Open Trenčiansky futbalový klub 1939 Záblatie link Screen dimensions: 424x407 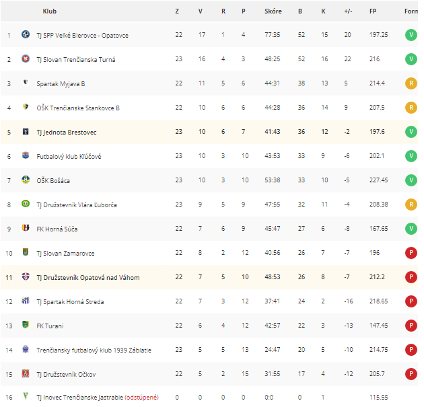click(x=94, y=350)
